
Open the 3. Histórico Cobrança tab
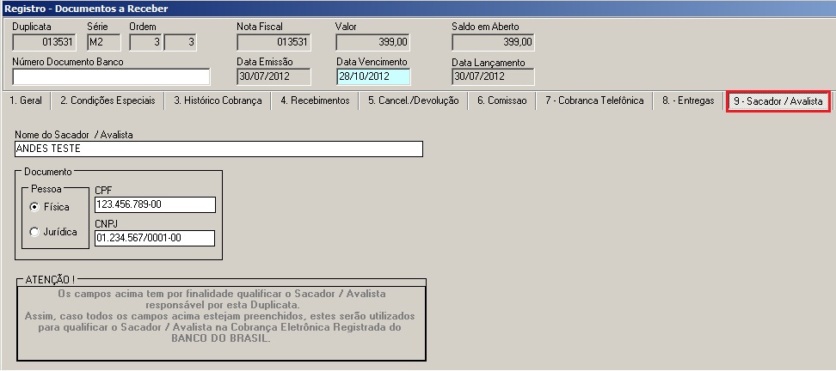click(218, 100)
